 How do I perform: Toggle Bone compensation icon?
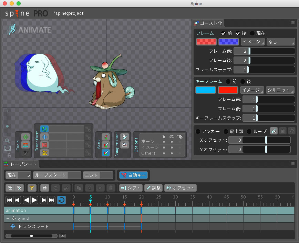tap(125, 137)
